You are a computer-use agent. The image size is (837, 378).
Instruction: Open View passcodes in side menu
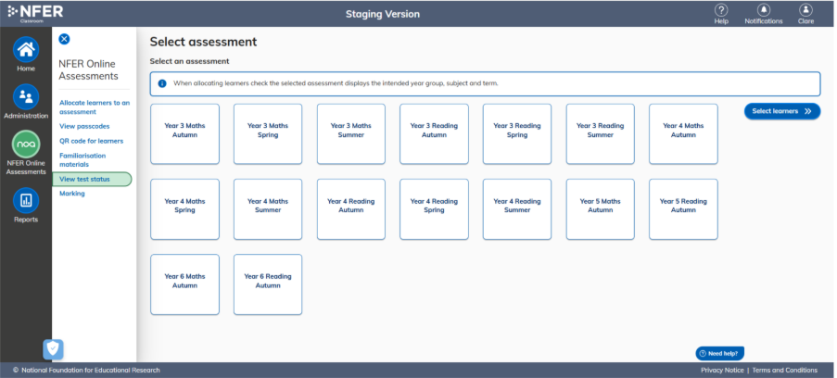[84, 127]
